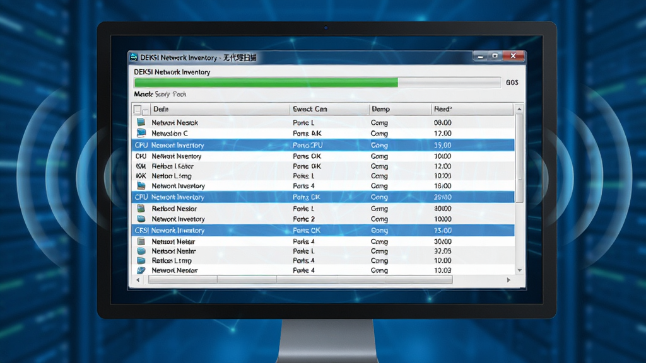This screenshot has width=646, height=363.
Task: Click the green scan progress bar
Action: [x=317, y=83]
